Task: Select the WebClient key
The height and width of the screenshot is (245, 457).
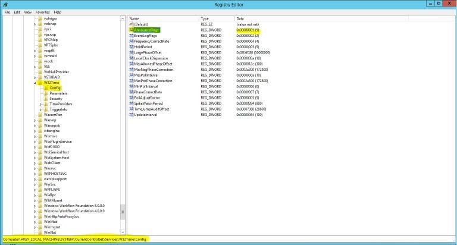Action: 52,163
